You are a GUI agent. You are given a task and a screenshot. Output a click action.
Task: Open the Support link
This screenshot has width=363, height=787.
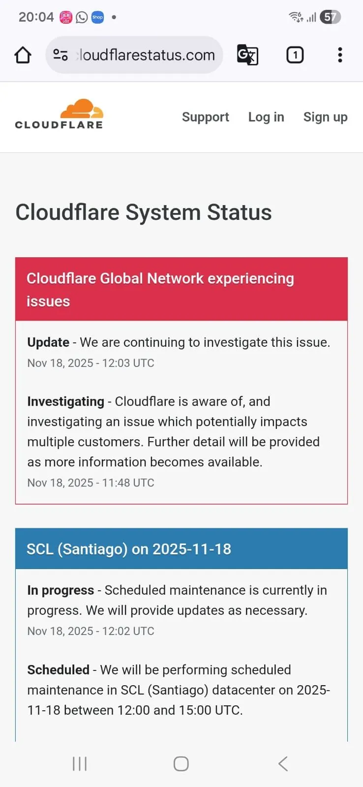pyautogui.click(x=206, y=117)
